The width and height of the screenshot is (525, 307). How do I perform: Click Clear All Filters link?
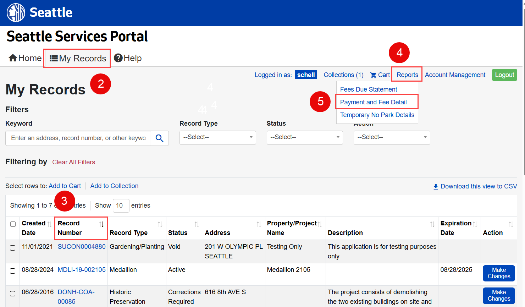pos(73,162)
